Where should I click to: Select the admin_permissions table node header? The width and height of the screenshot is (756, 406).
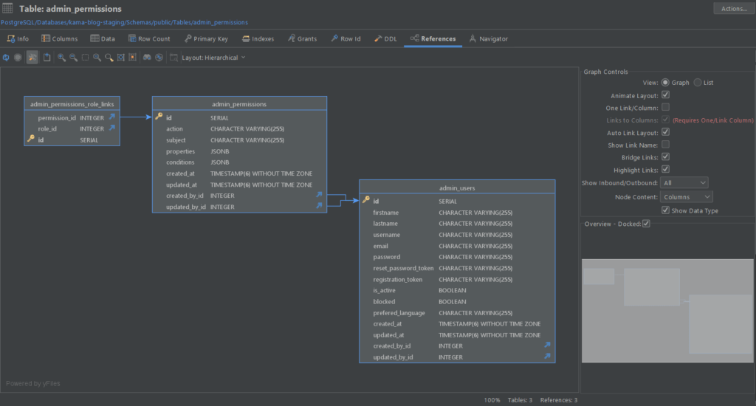click(x=239, y=103)
